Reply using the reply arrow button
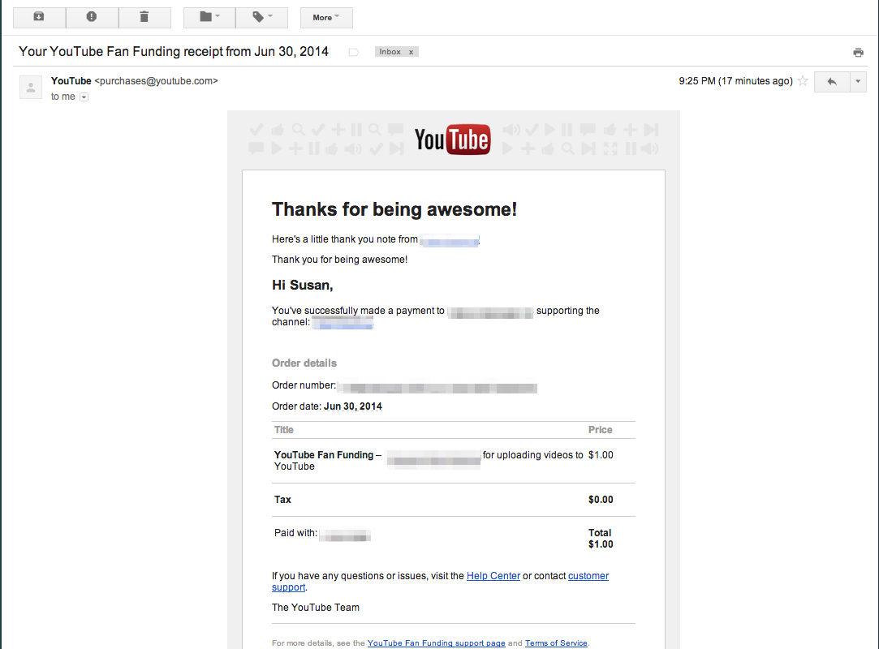The height and width of the screenshot is (649, 879). point(832,82)
